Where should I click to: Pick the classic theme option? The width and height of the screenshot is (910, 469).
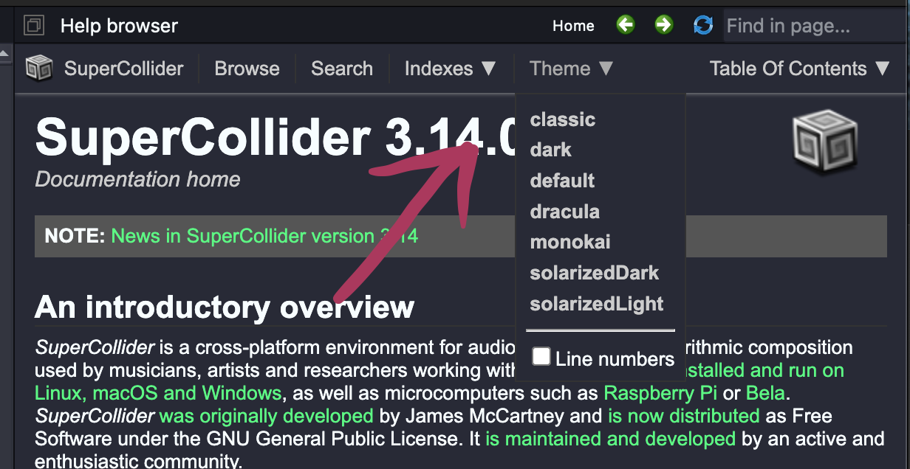point(562,119)
